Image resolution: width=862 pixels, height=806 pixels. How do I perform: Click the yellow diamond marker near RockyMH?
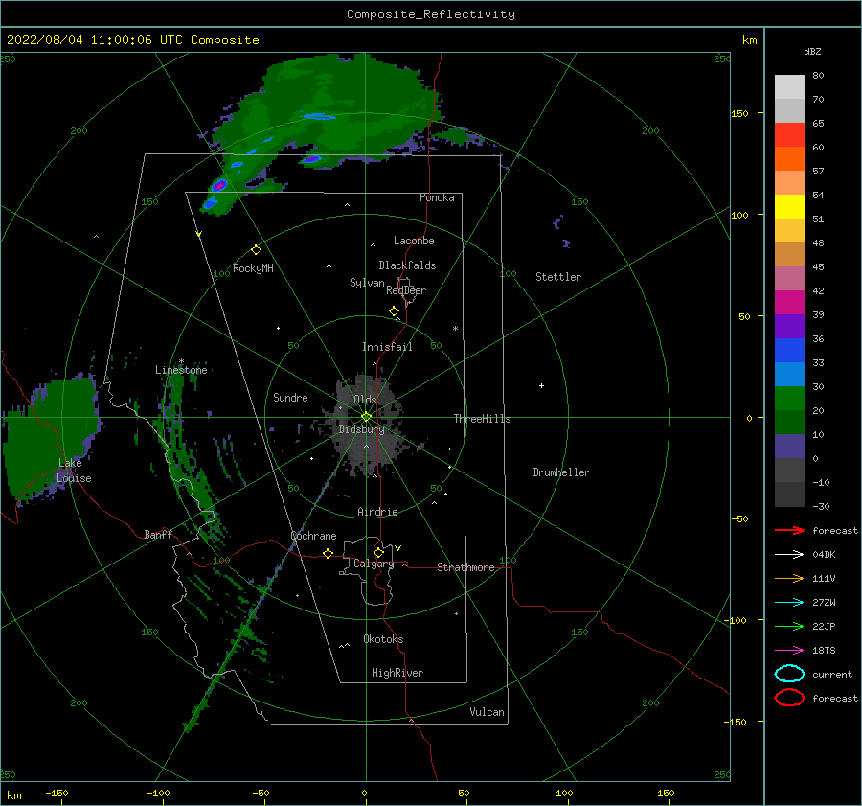pyautogui.click(x=256, y=250)
